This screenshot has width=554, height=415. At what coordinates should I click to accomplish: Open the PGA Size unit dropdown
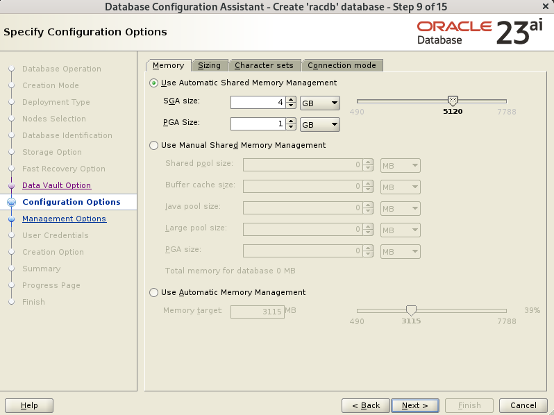320,125
